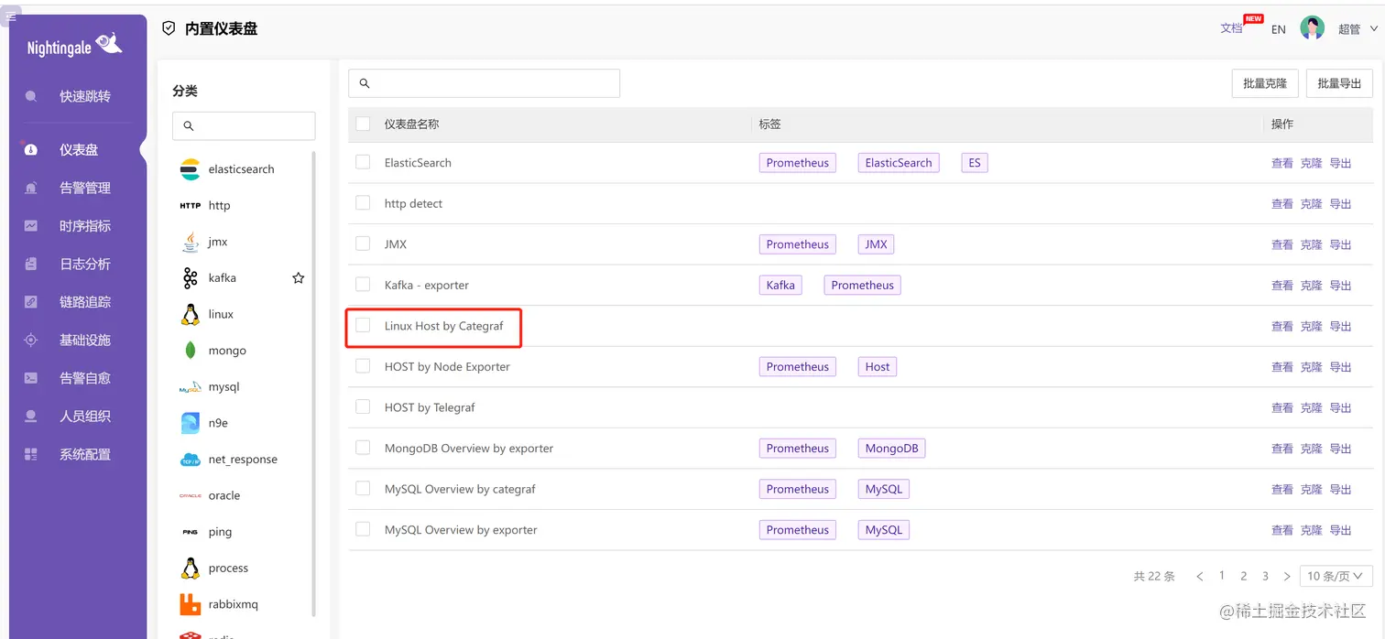Screen dimensions: 1385x639
Task: Click the alert management sidebar icon
Action: tap(31, 188)
